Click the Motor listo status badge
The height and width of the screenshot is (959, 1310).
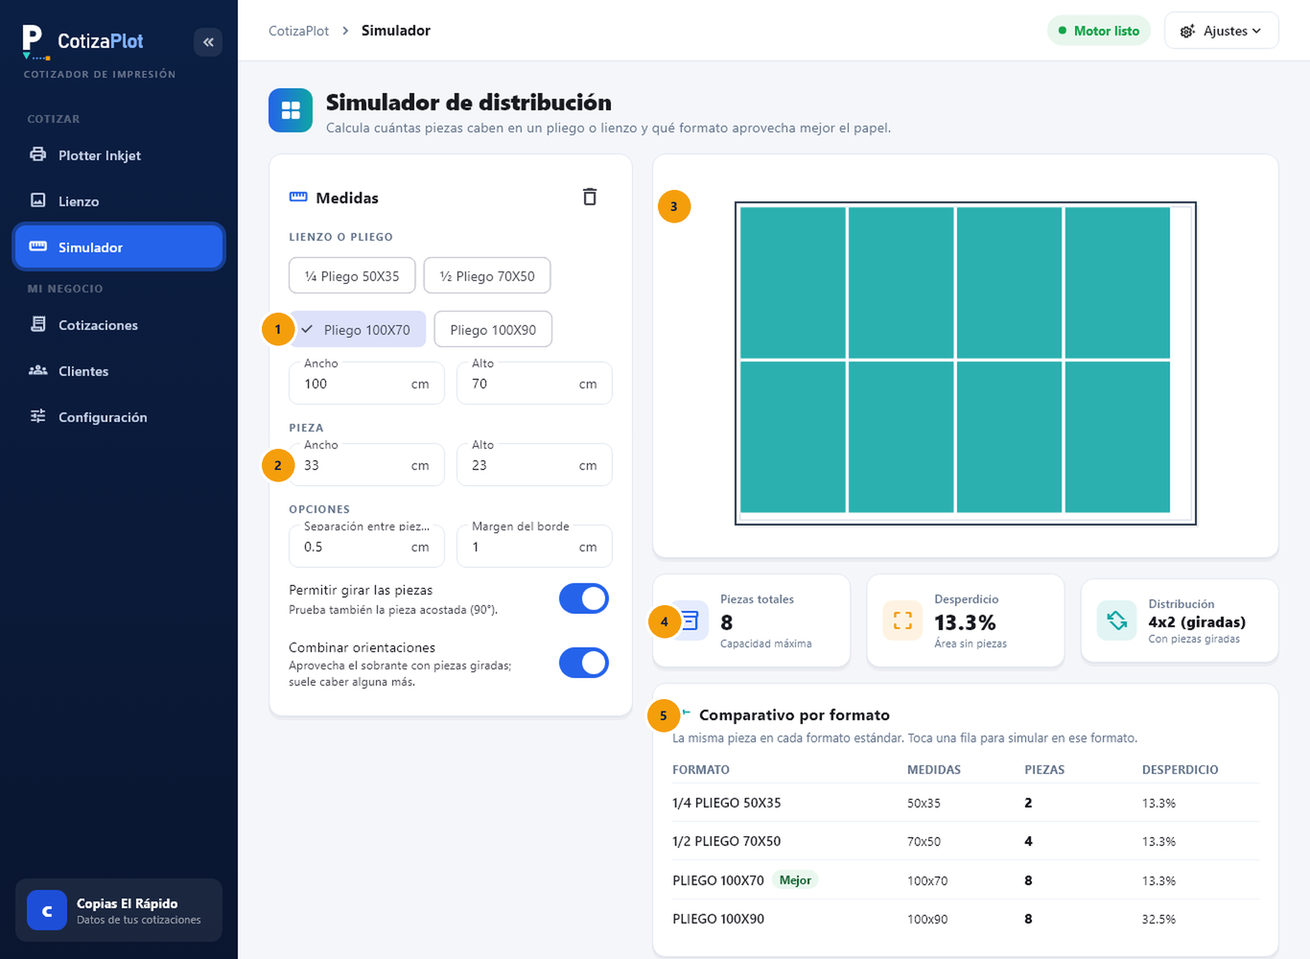point(1099,31)
